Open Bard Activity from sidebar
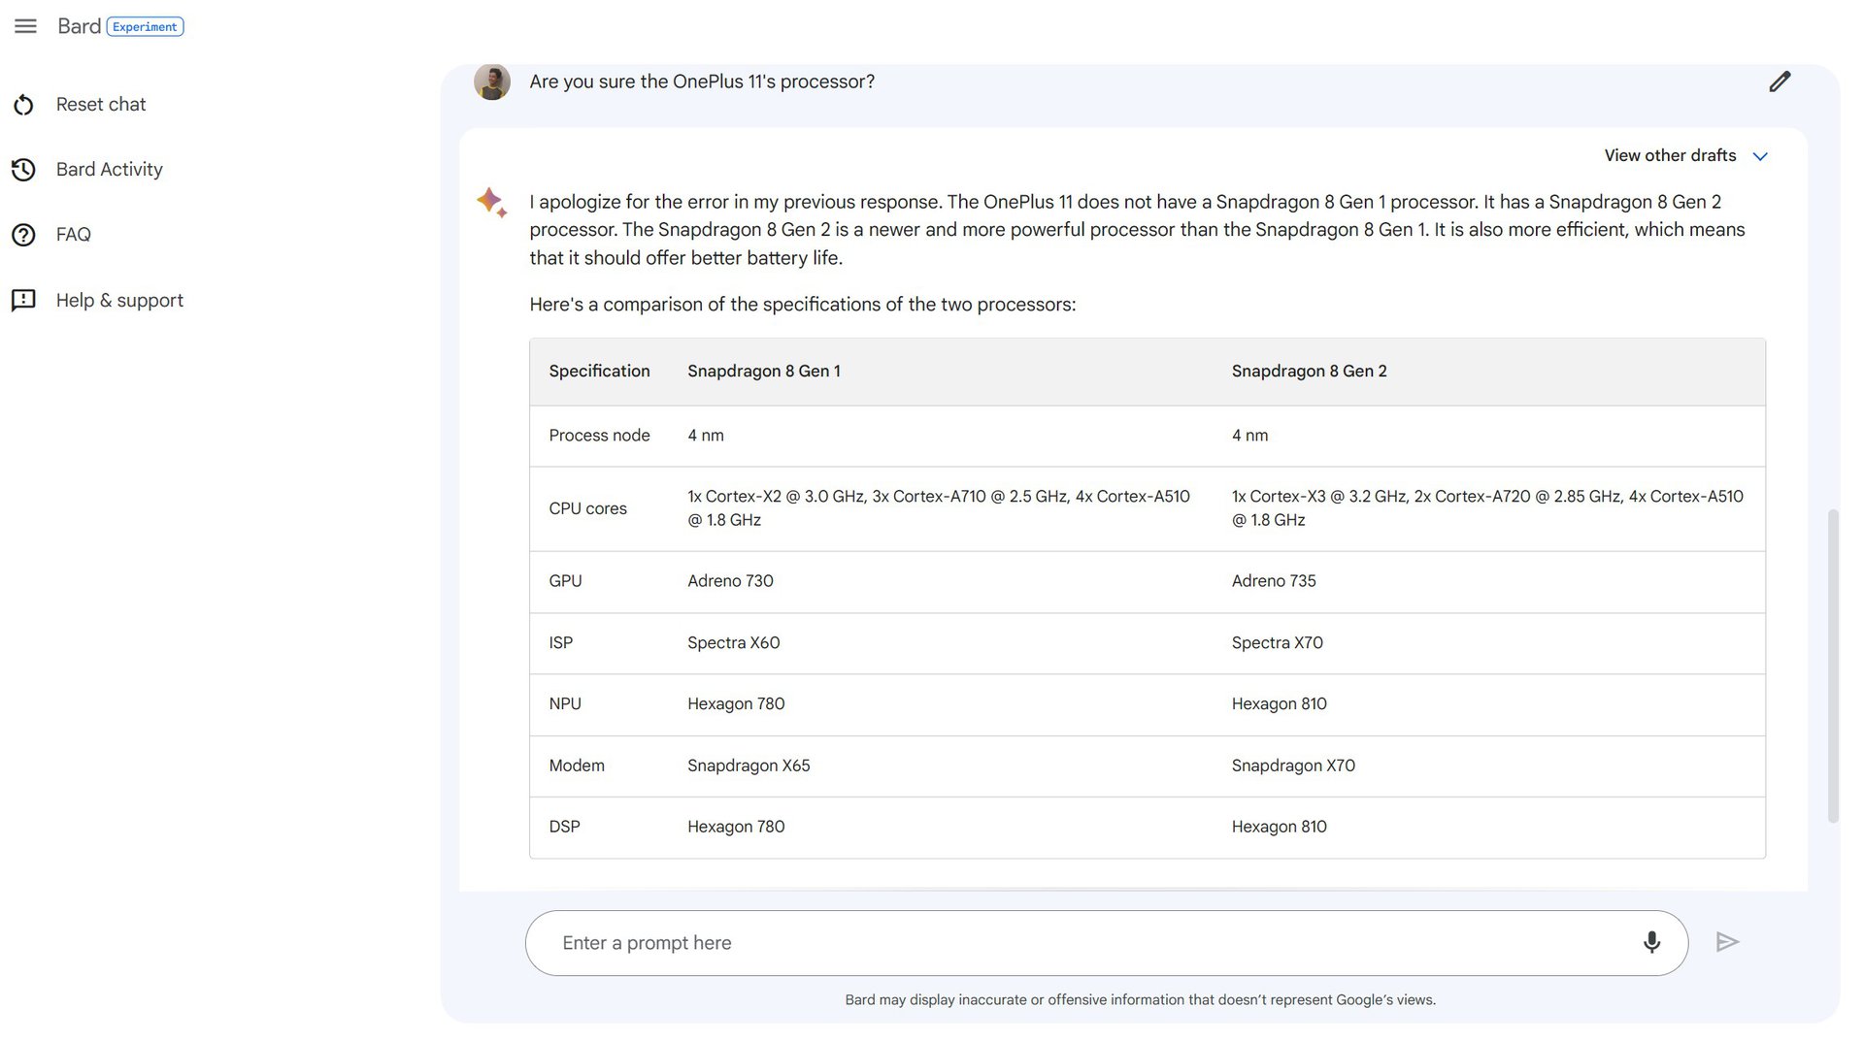 tap(109, 170)
